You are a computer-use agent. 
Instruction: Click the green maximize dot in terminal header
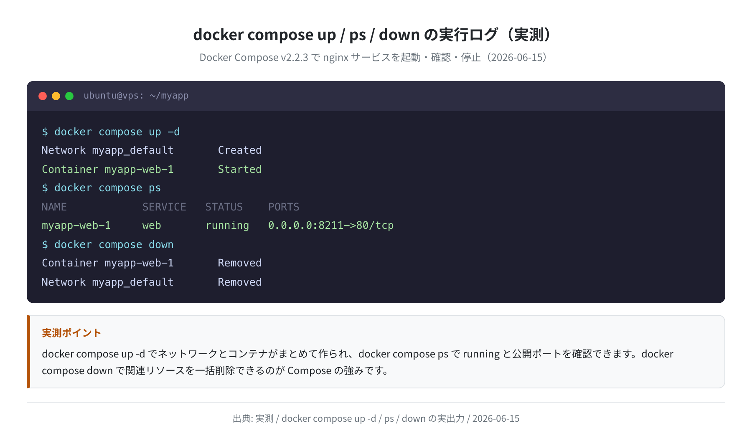coord(69,96)
